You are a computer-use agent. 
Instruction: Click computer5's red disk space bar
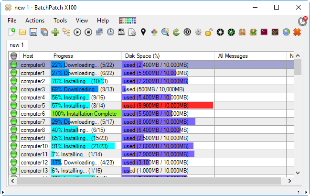point(167,106)
